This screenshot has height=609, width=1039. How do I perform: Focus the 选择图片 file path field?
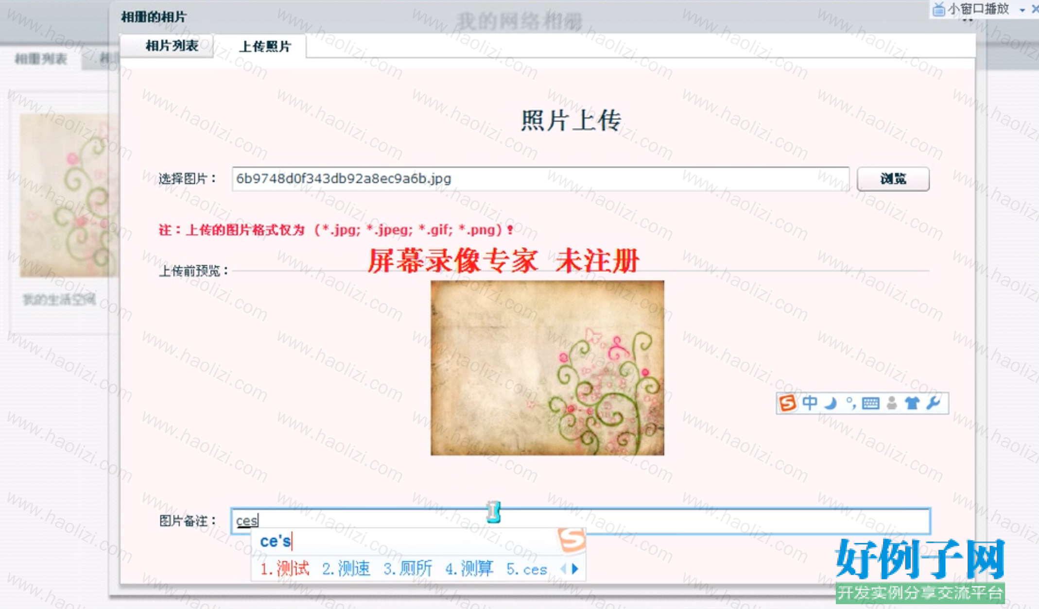click(540, 179)
